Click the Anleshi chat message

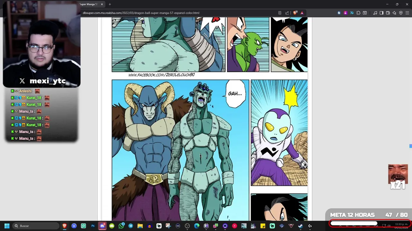[25, 91]
